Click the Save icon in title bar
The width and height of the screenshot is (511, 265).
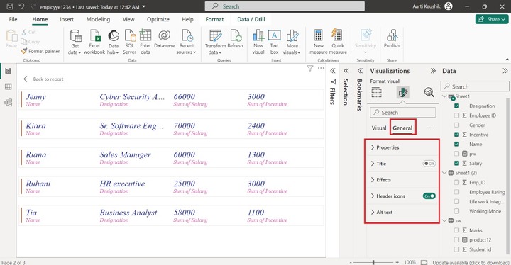[x=10, y=6]
